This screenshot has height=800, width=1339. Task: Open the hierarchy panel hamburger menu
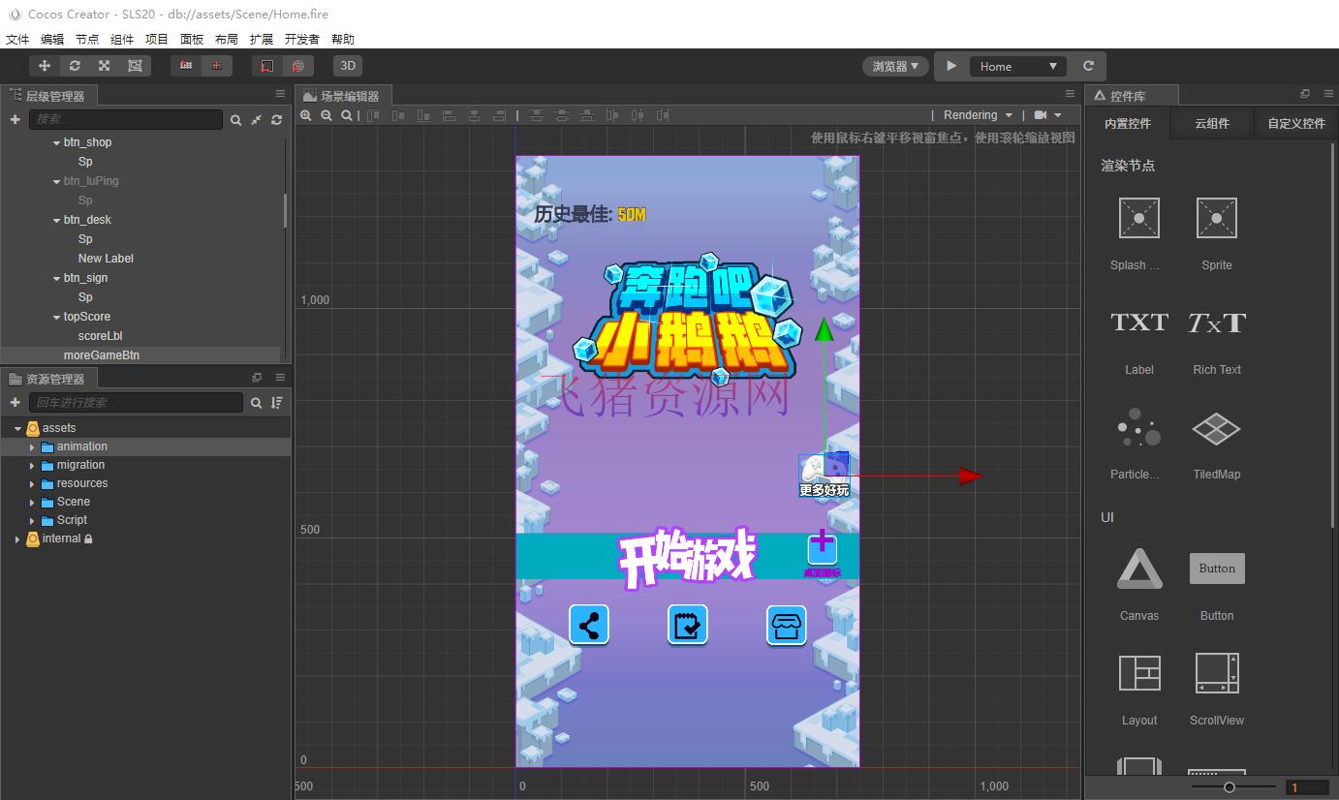pos(280,94)
